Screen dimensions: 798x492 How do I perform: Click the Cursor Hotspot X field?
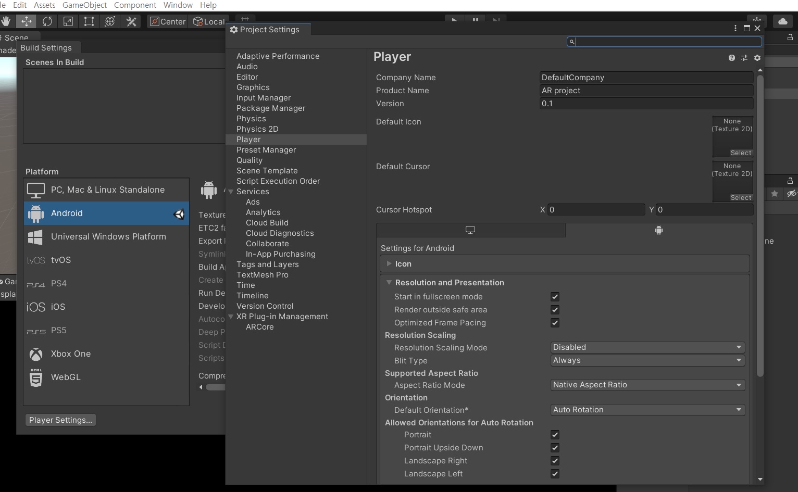pos(596,210)
